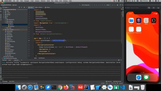Viewport: 161px width, 91px height.
Task: Open Visual Studio Code from Dock
Action: point(122,87)
